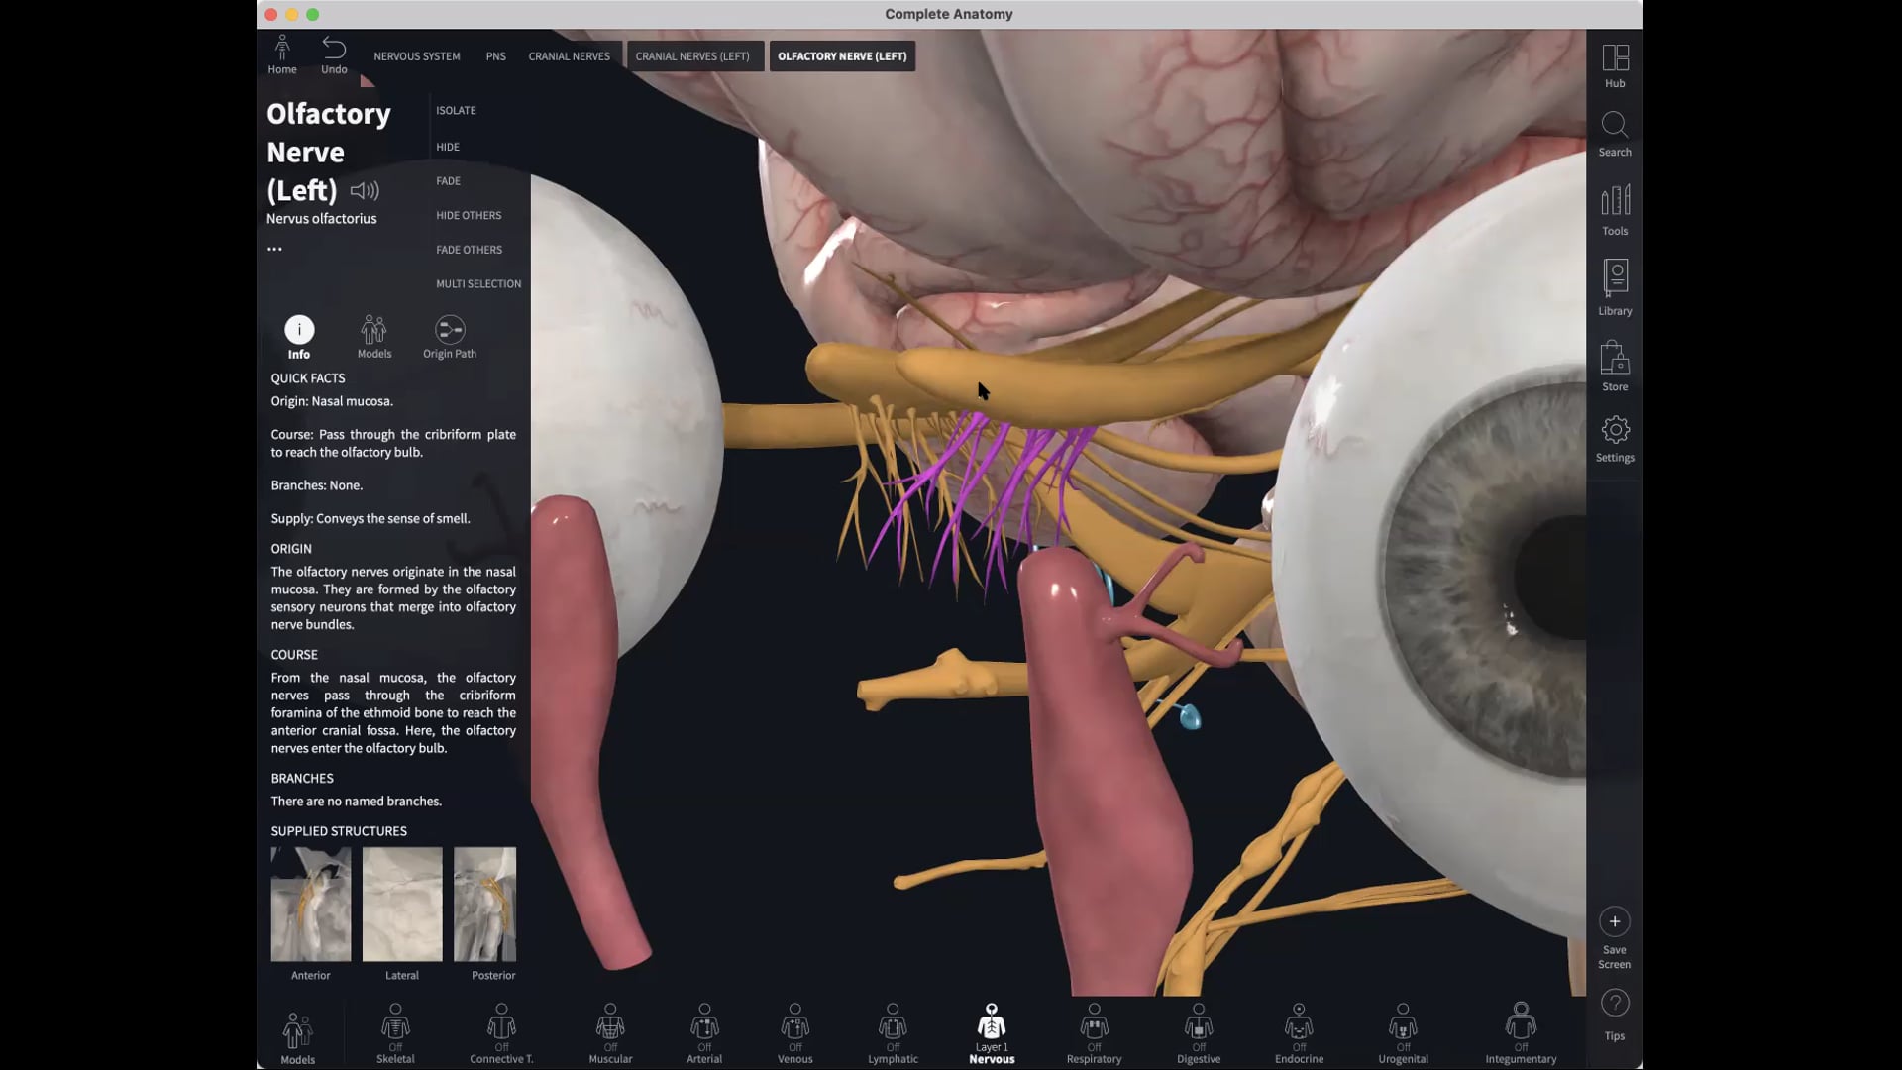Open the Search function
The image size is (1902, 1070).
tap(1614, 132)
